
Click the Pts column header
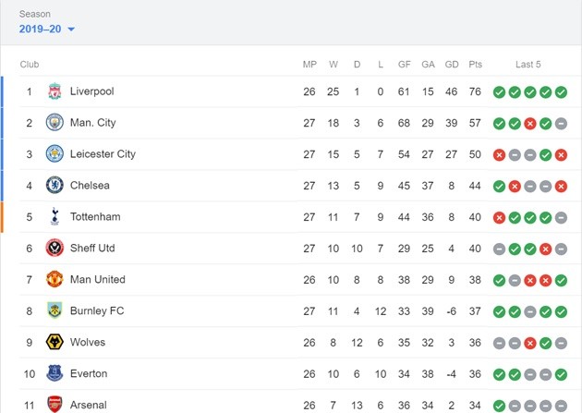(x=476, y=65)
